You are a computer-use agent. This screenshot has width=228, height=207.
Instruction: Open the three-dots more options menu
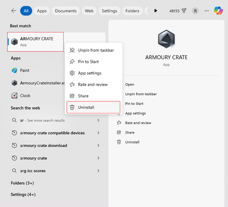coord(206,11)
